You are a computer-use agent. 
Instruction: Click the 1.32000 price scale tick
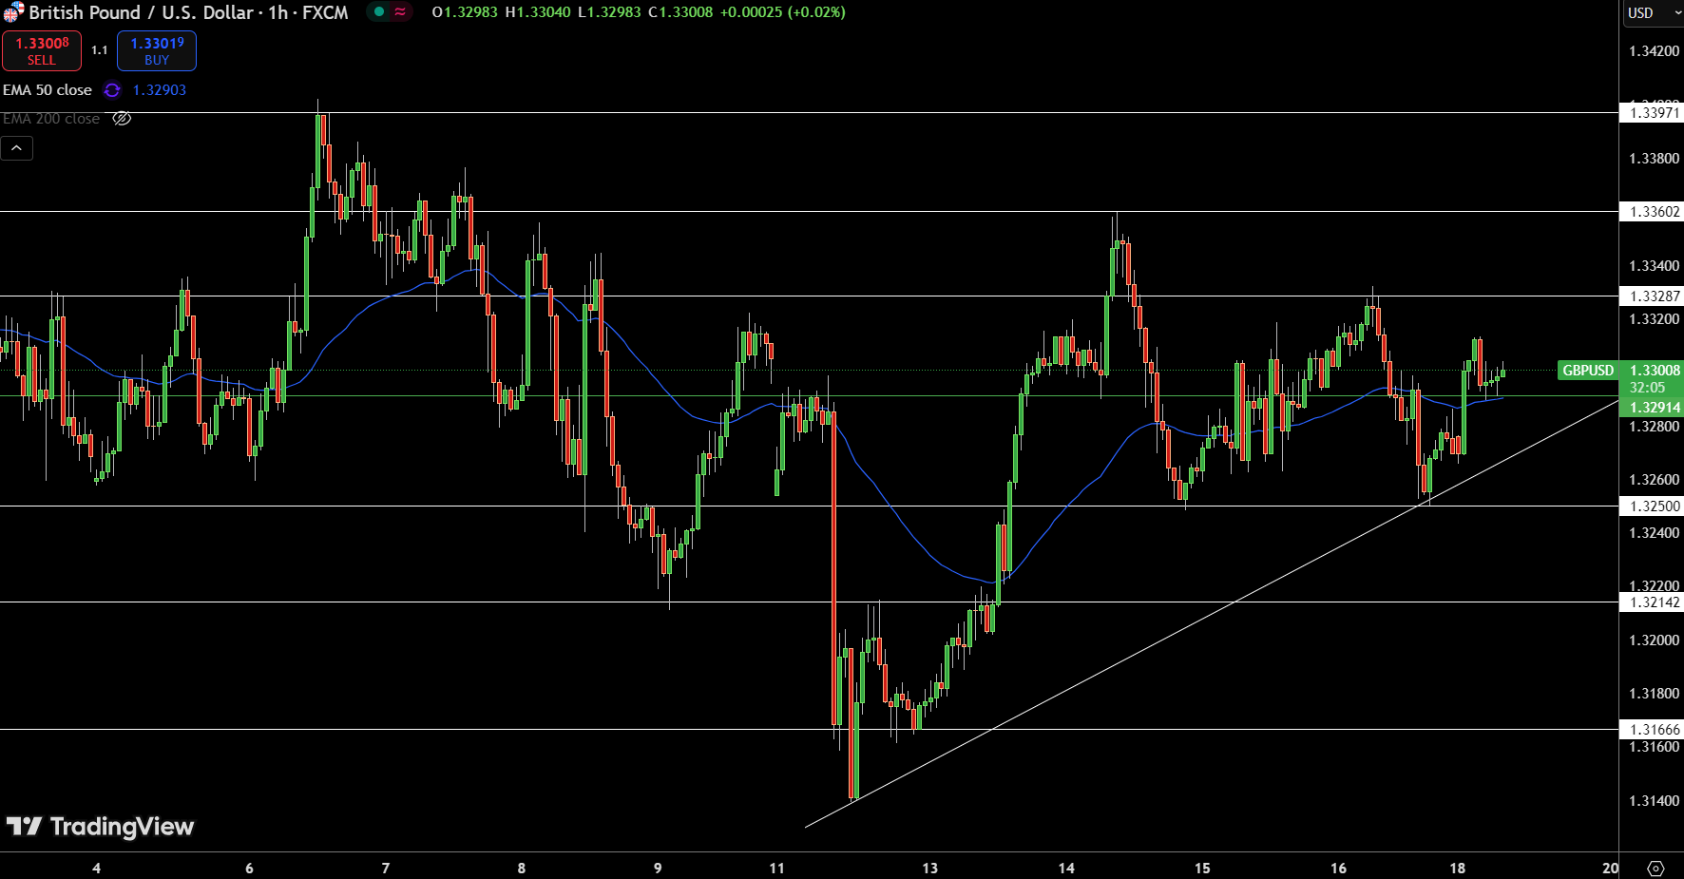(1655, 640)
